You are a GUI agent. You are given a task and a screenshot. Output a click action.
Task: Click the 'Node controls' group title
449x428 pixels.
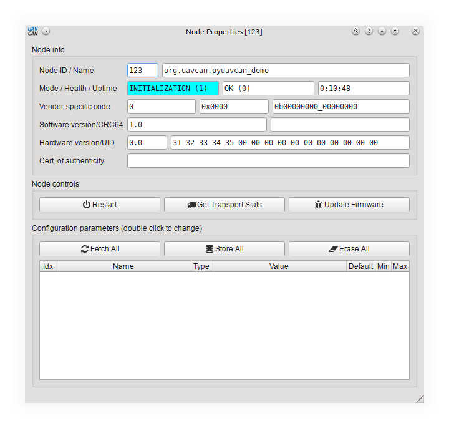(56, 183)
